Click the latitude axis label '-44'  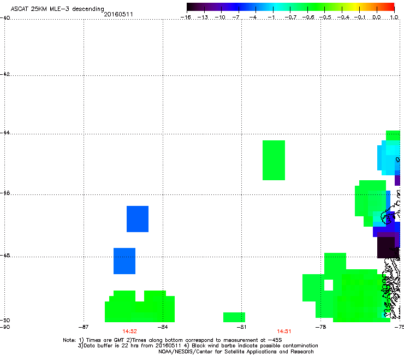click(5, 133)
